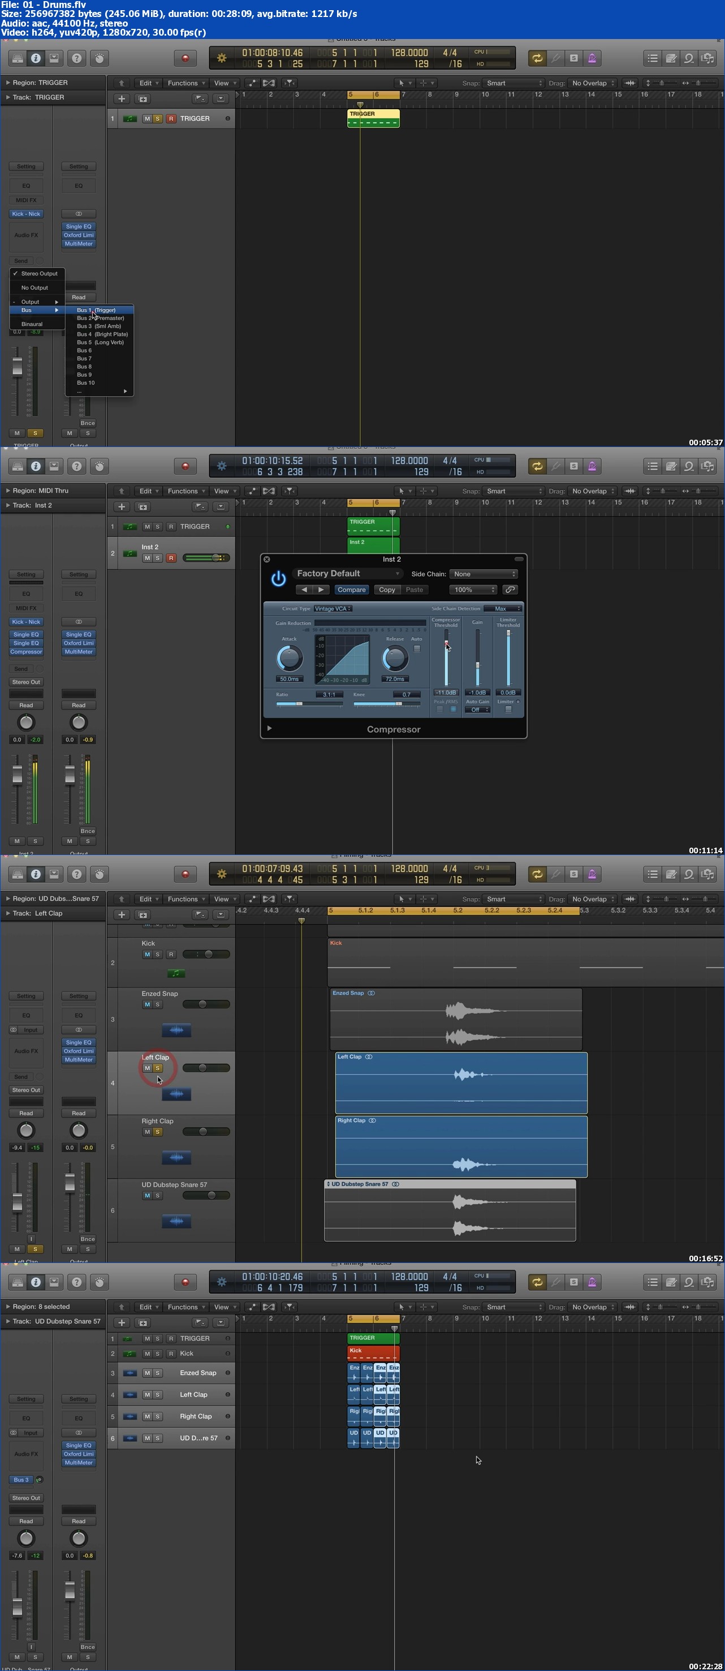This screenshot has height=1671, width=725.
Task: Click the Compressor Release knob
Action: point(395,659)
